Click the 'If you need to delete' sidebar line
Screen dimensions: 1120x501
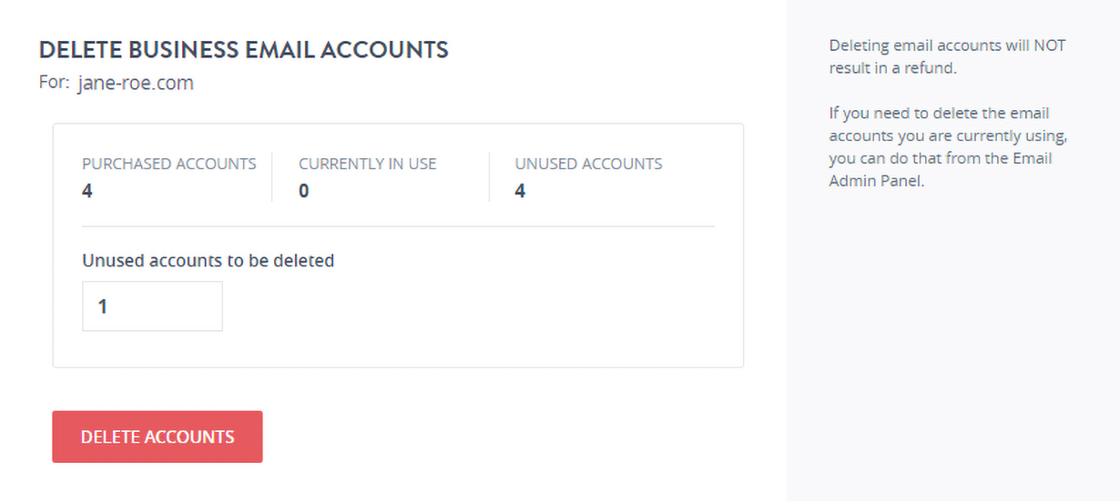(x=939, y=114)
